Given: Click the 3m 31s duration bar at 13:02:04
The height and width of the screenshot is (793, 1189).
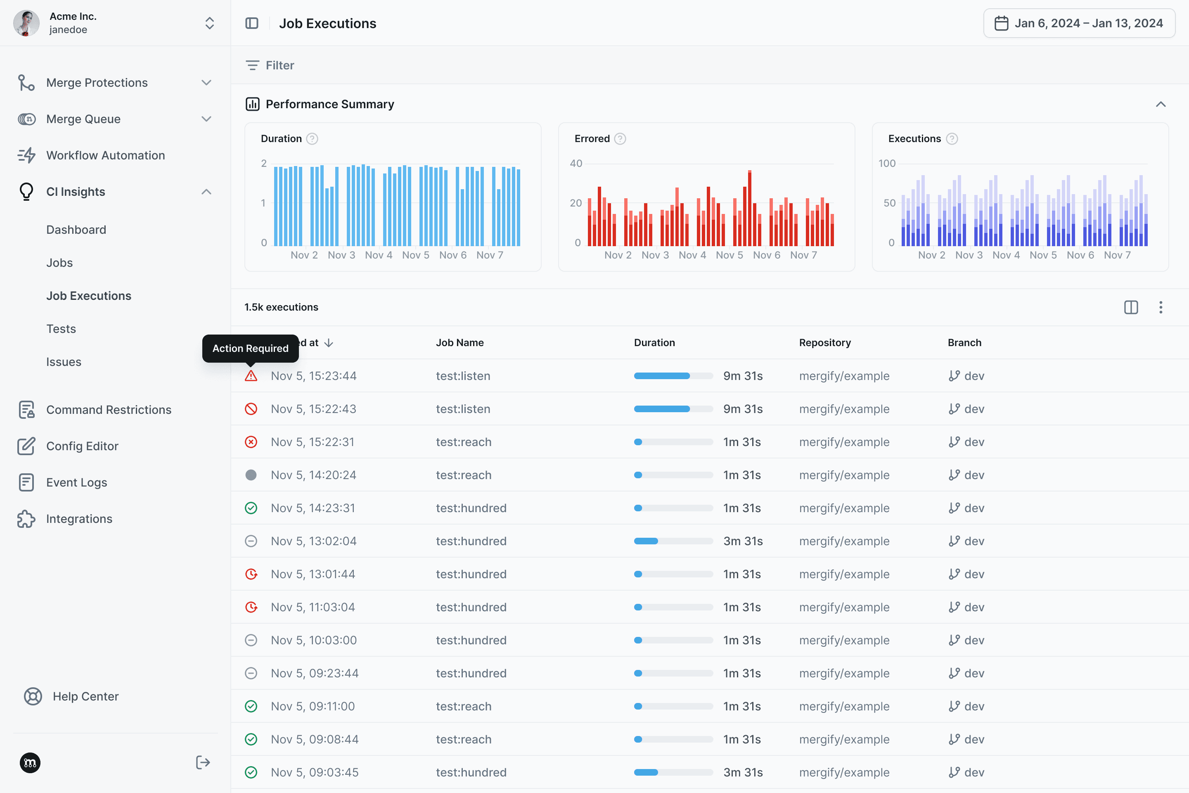Looking at the screenshot, I should coord(673,541).
